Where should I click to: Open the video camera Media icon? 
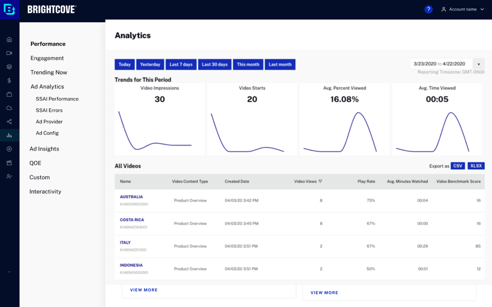click(x=9, y=53)
